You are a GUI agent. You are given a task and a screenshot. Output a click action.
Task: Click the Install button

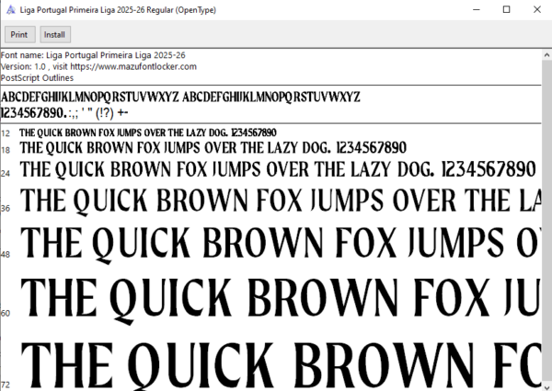pyautogui.click(x=54, y=34)
